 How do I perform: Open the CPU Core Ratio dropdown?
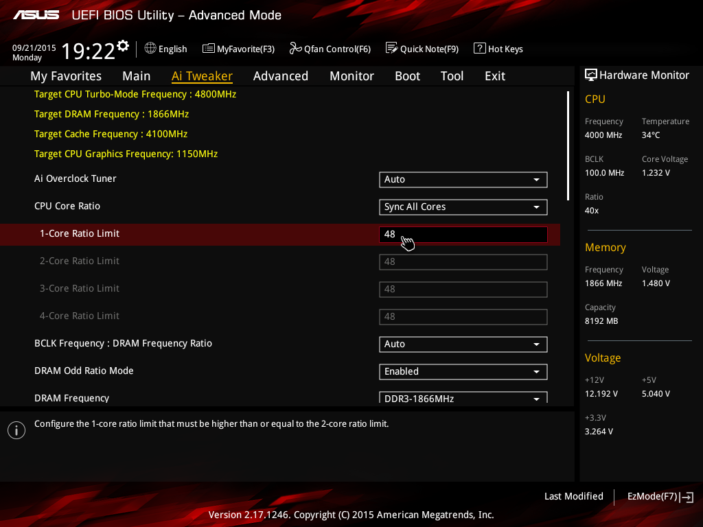(463, 207)
